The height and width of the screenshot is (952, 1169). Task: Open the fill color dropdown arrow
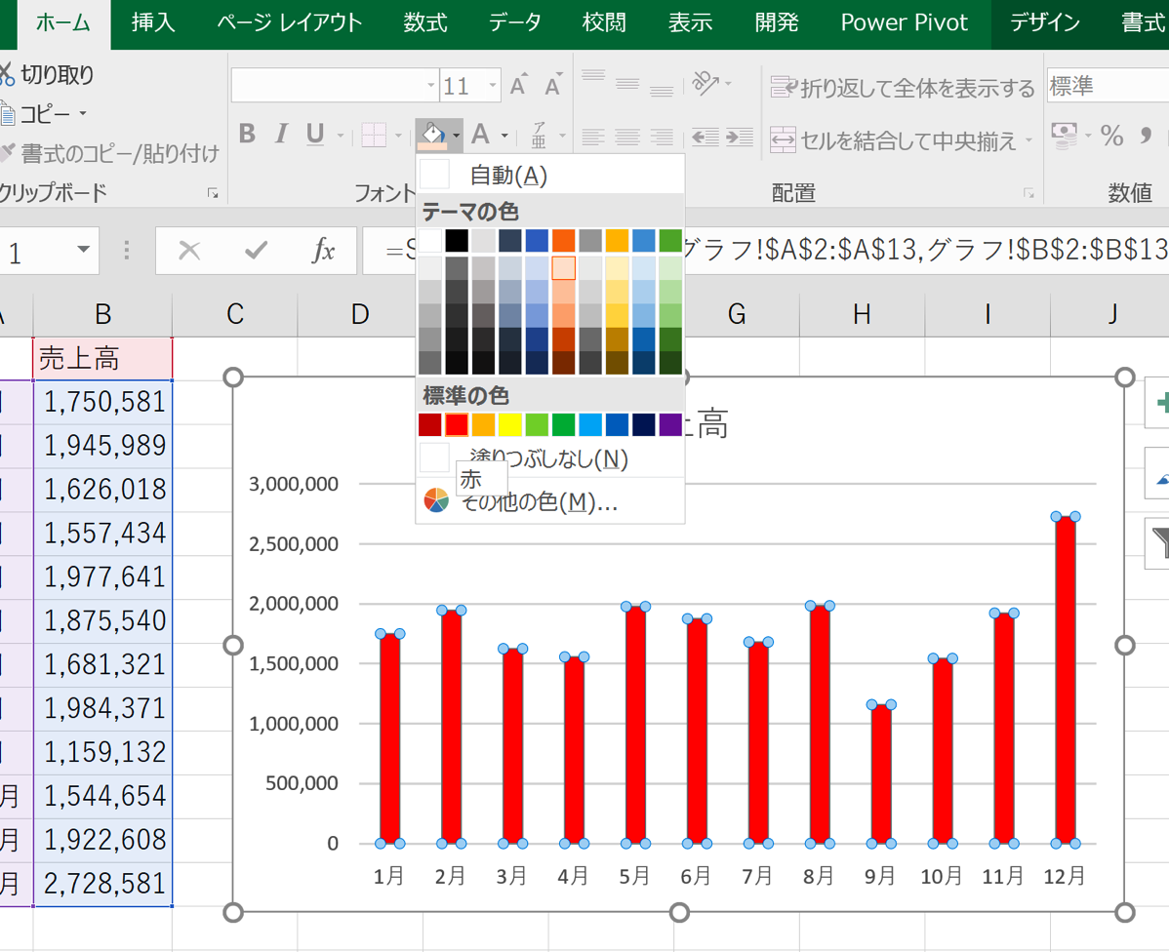(457, 136)
